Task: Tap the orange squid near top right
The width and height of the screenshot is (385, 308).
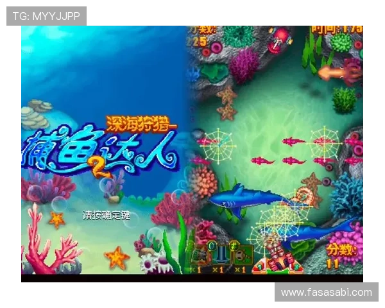Action: click(x=337, y=72)
